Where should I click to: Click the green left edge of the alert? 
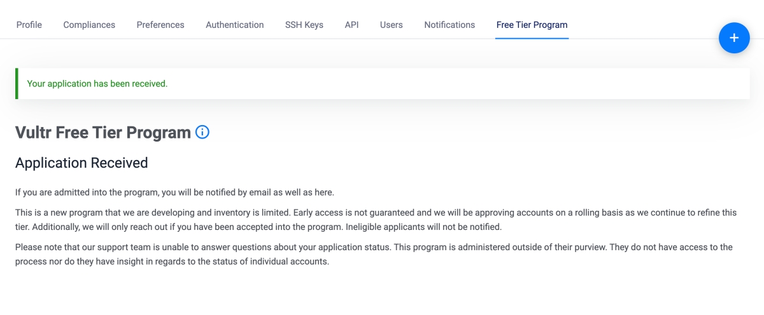click(x=17, y=84)
